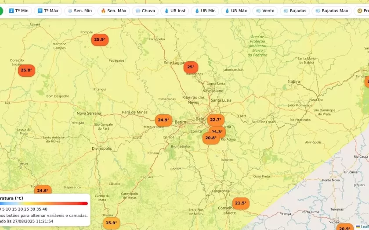This screenshot has width=369, height=230.
Task: Click the 25.9° station marker near Pompéu
Action: pyautogui.click(x=100, y=40)
